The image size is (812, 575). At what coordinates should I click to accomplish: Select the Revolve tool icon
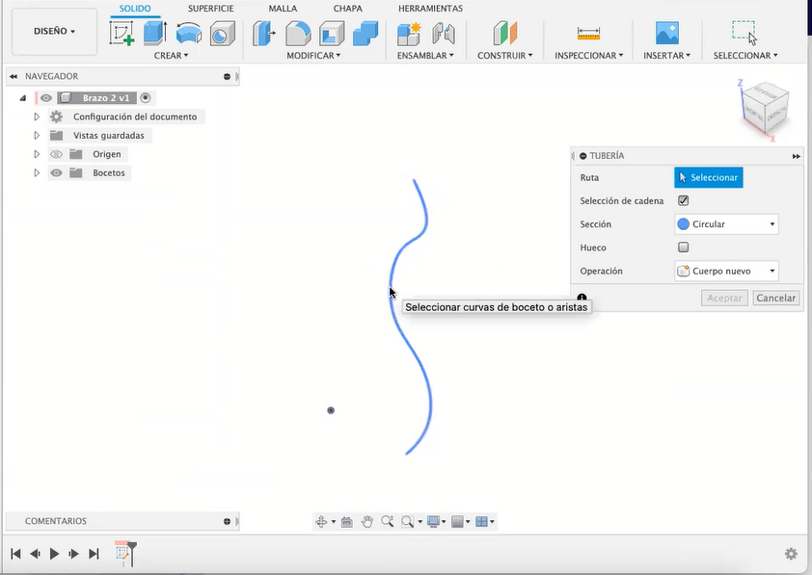click(x=188, y=33)
